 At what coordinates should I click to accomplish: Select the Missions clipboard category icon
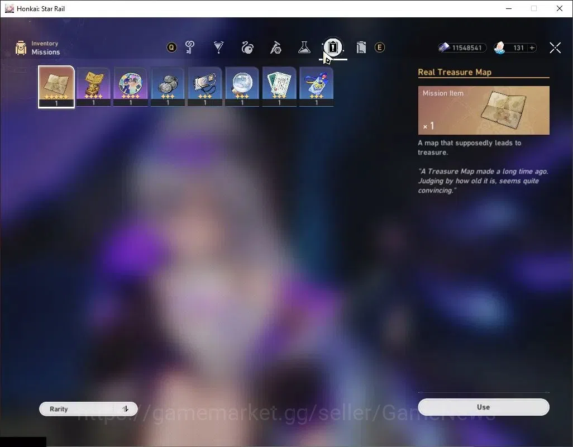pyautogui.click(x=333, y=47)
